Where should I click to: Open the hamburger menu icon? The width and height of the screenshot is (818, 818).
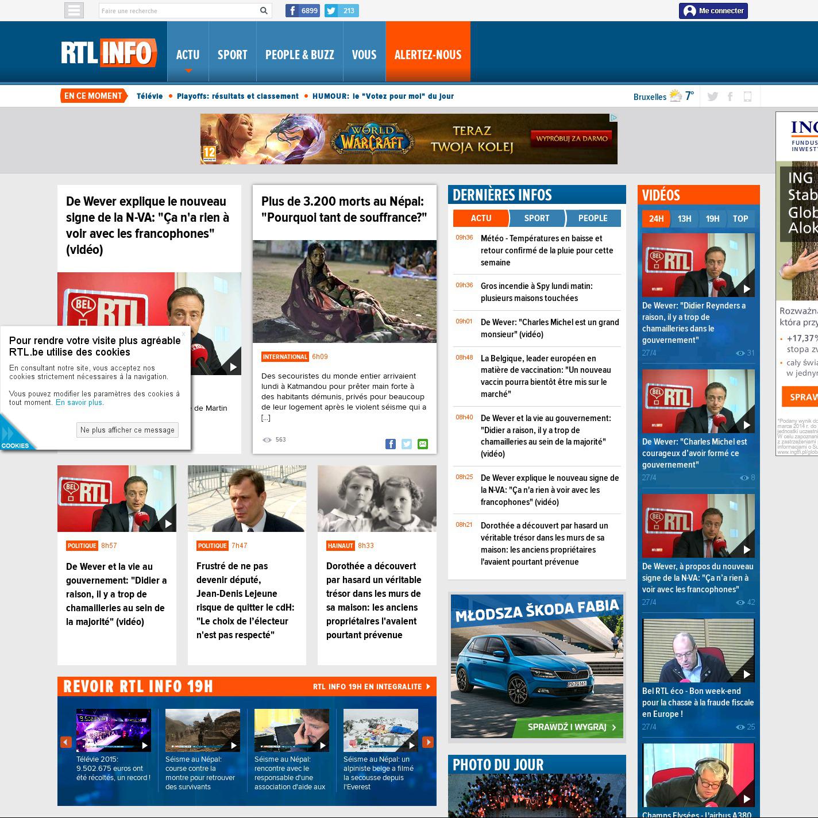[x=74, y=10]
